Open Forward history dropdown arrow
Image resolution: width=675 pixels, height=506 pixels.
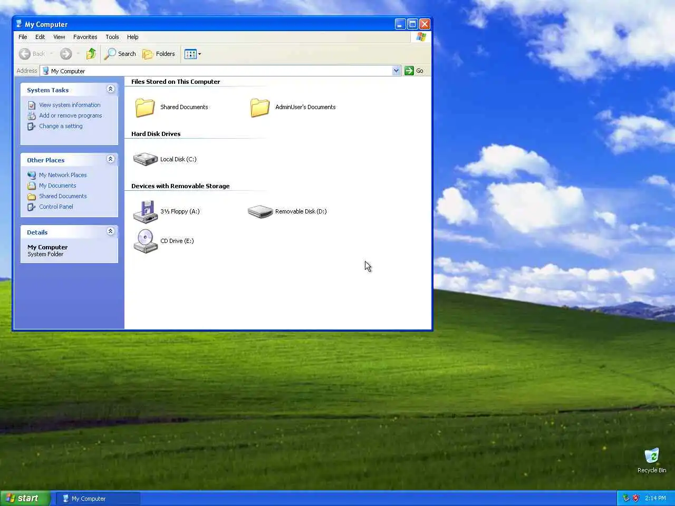tap(78, 54)
